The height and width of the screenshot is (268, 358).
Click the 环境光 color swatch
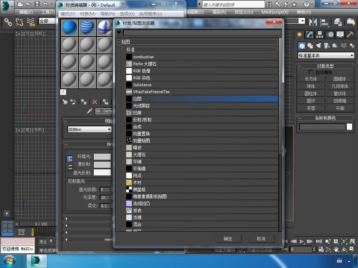pyautogui.click(x=102, y=157)
